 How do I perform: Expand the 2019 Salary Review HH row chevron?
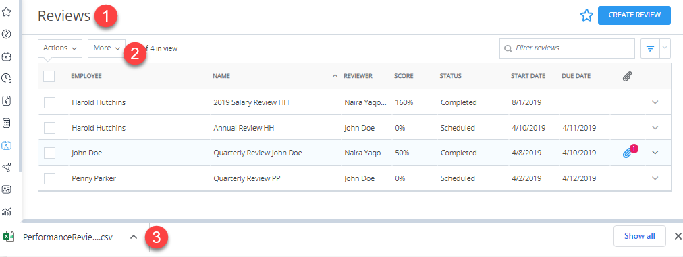pos(655,102)
